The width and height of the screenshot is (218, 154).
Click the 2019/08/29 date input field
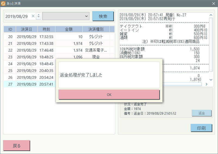pos(17,16)
